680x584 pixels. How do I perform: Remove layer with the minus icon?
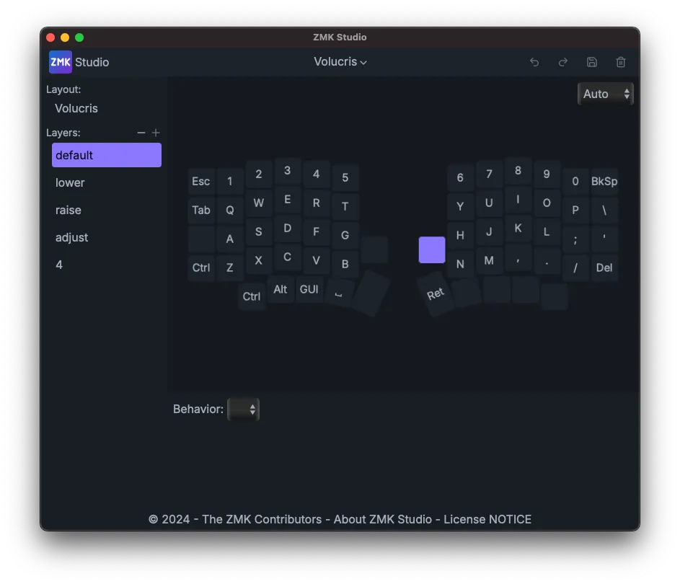coord(141,133)
